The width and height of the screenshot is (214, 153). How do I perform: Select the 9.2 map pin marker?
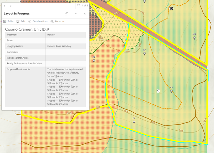coord(134,122)
